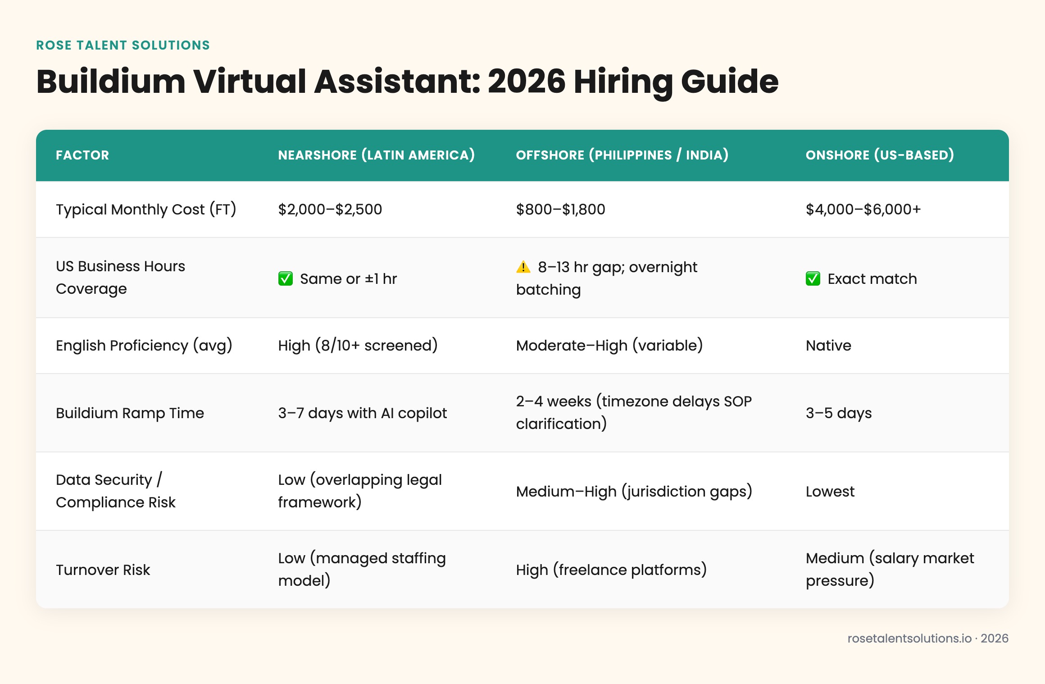Screen dimensions: 1045x684
Task: Click the 'FACTOR' column header
Action: (x=82, y=155)
